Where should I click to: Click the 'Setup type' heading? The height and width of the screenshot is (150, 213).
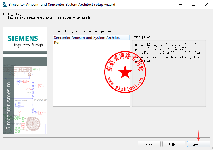(x=13, y=14)
